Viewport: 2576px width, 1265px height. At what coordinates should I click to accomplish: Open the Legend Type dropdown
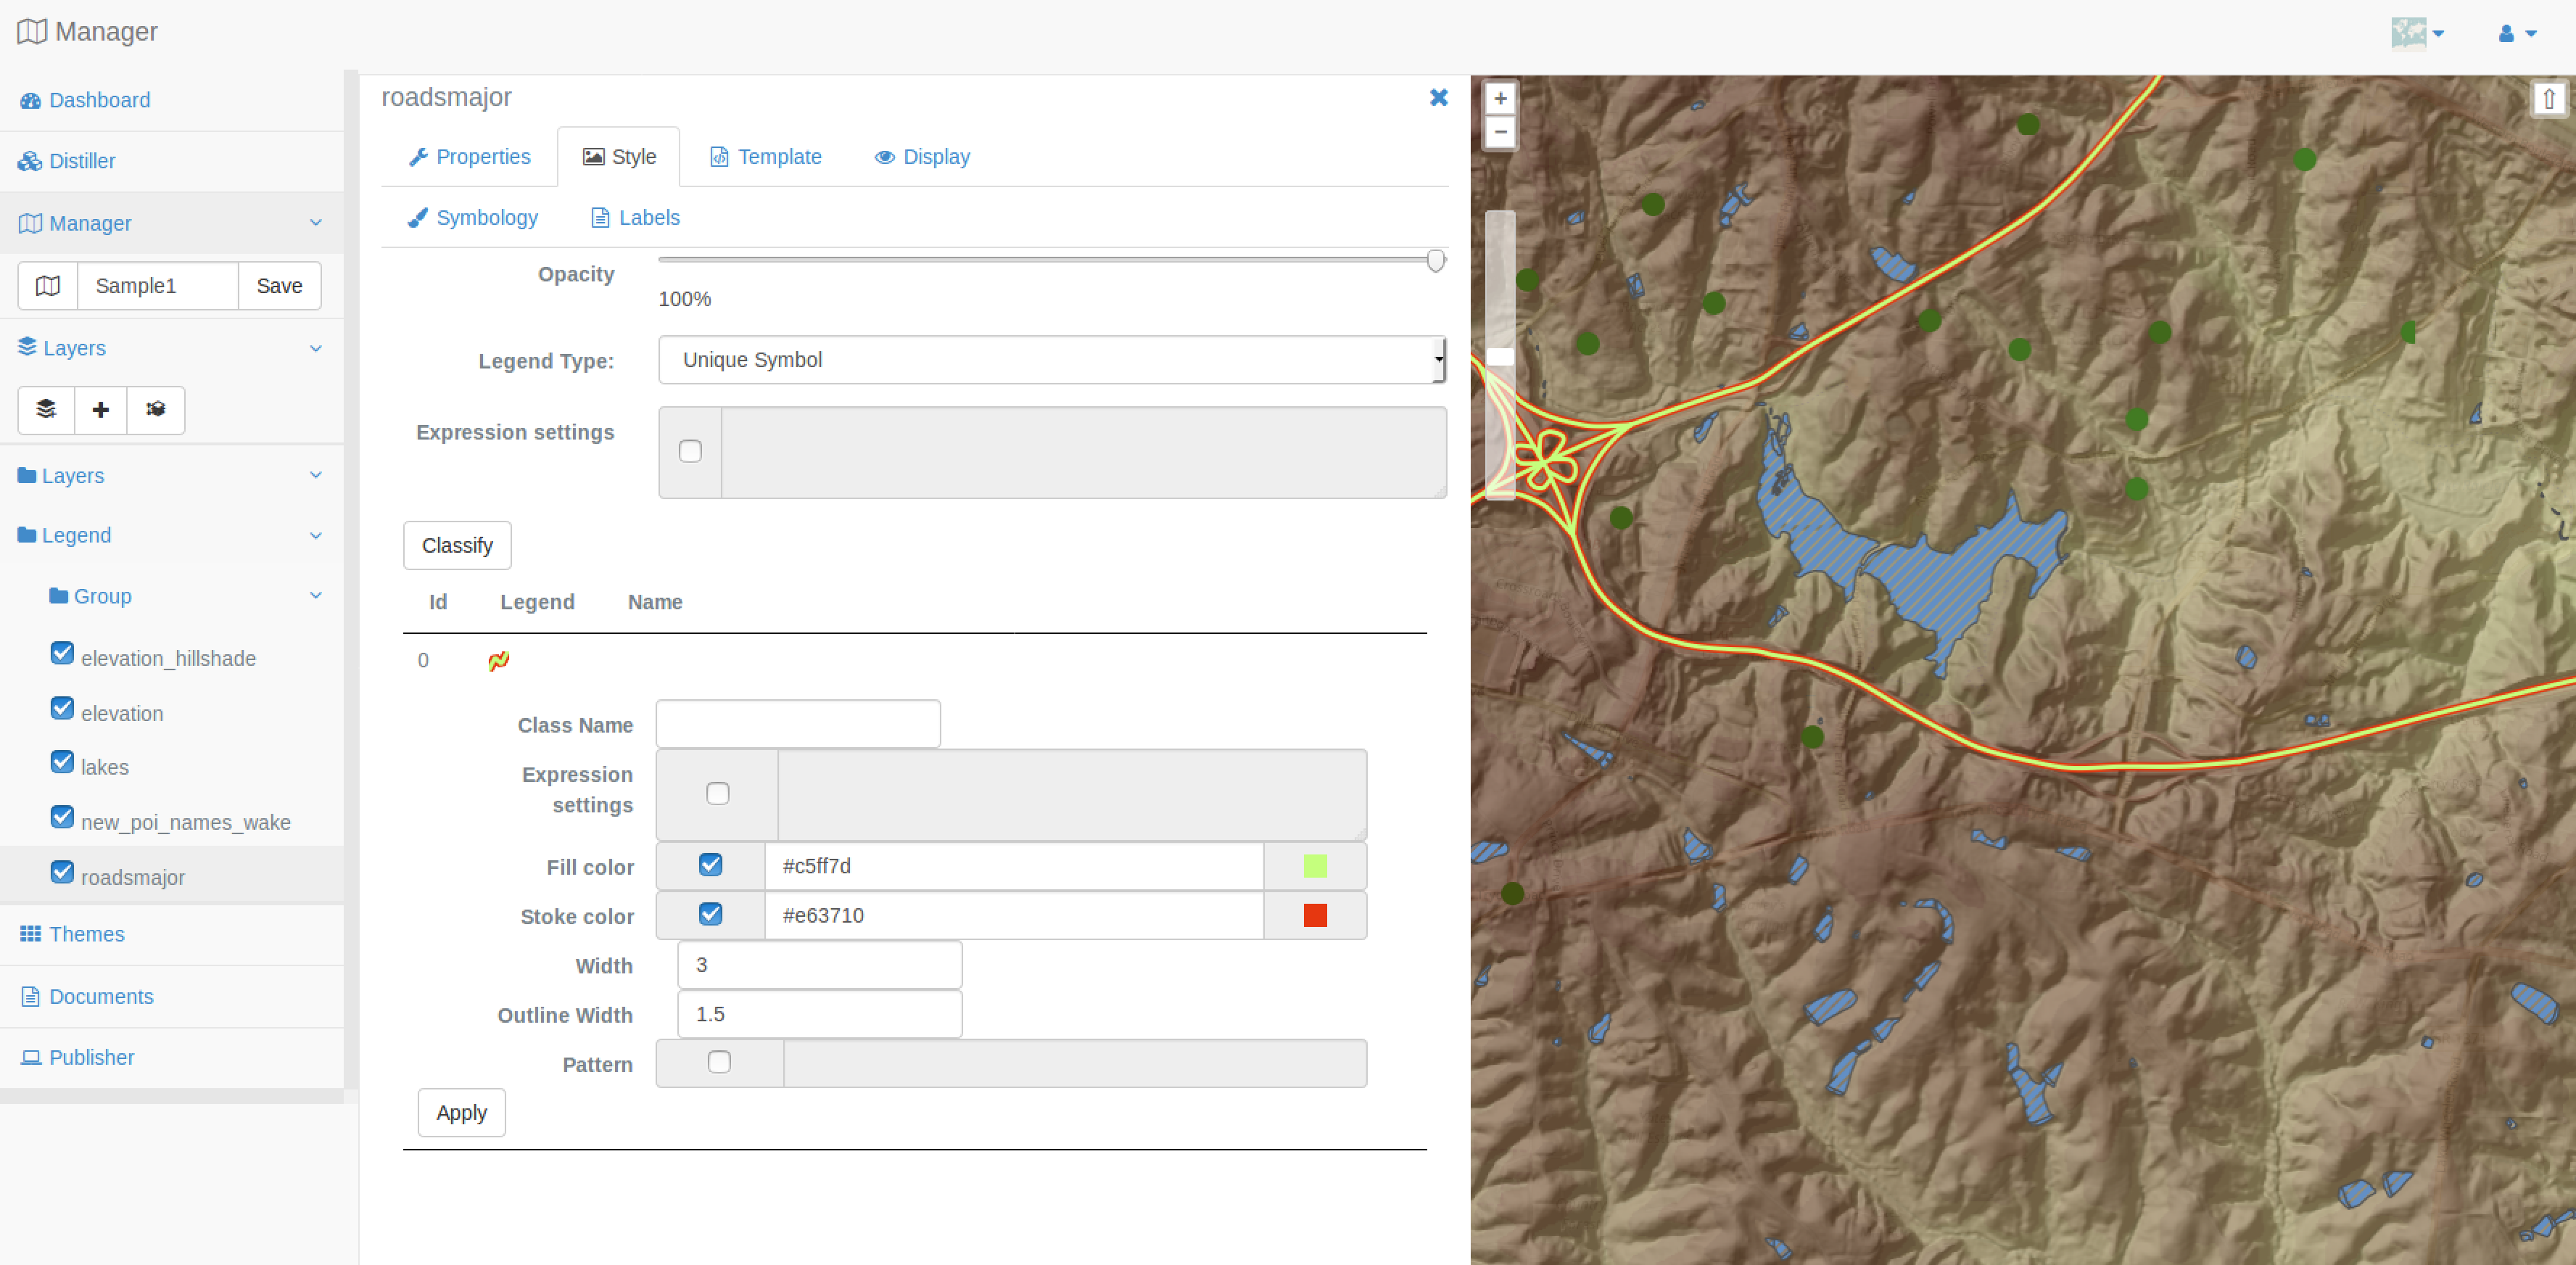coord(1051,360)
